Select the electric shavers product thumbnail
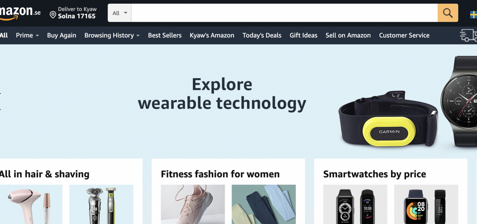 [101, 204]
